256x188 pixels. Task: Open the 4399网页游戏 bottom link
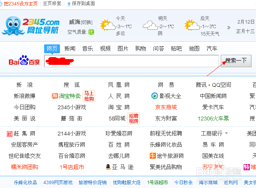click(58, 182)
